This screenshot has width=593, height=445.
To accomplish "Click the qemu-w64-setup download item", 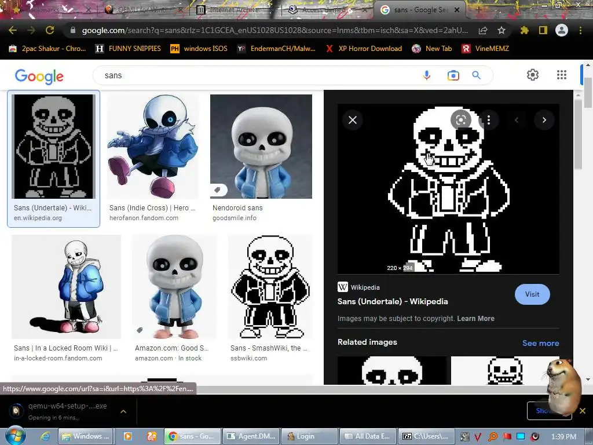I will click(60, 411).
